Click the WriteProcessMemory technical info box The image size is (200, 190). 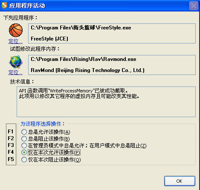106,102
